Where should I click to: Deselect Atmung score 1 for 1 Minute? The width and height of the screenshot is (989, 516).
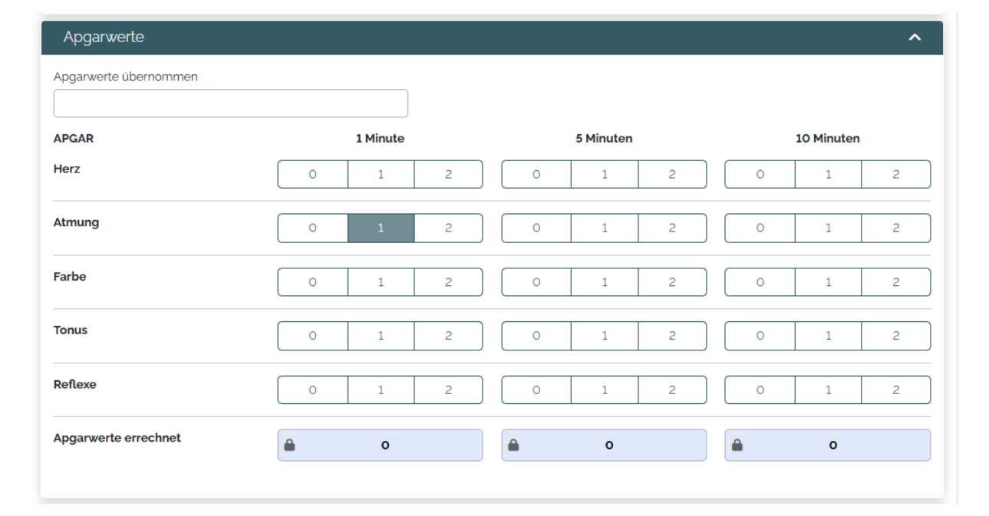pyautogui.click(x=381, y=228)
